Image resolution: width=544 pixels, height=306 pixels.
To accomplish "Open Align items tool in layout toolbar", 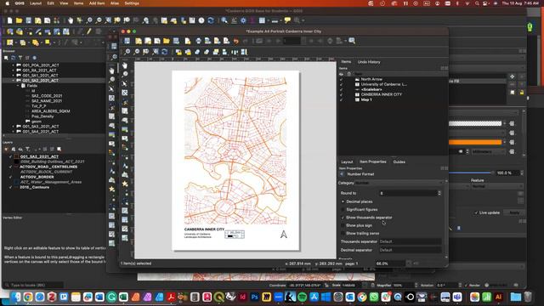I will coord(224,52).
